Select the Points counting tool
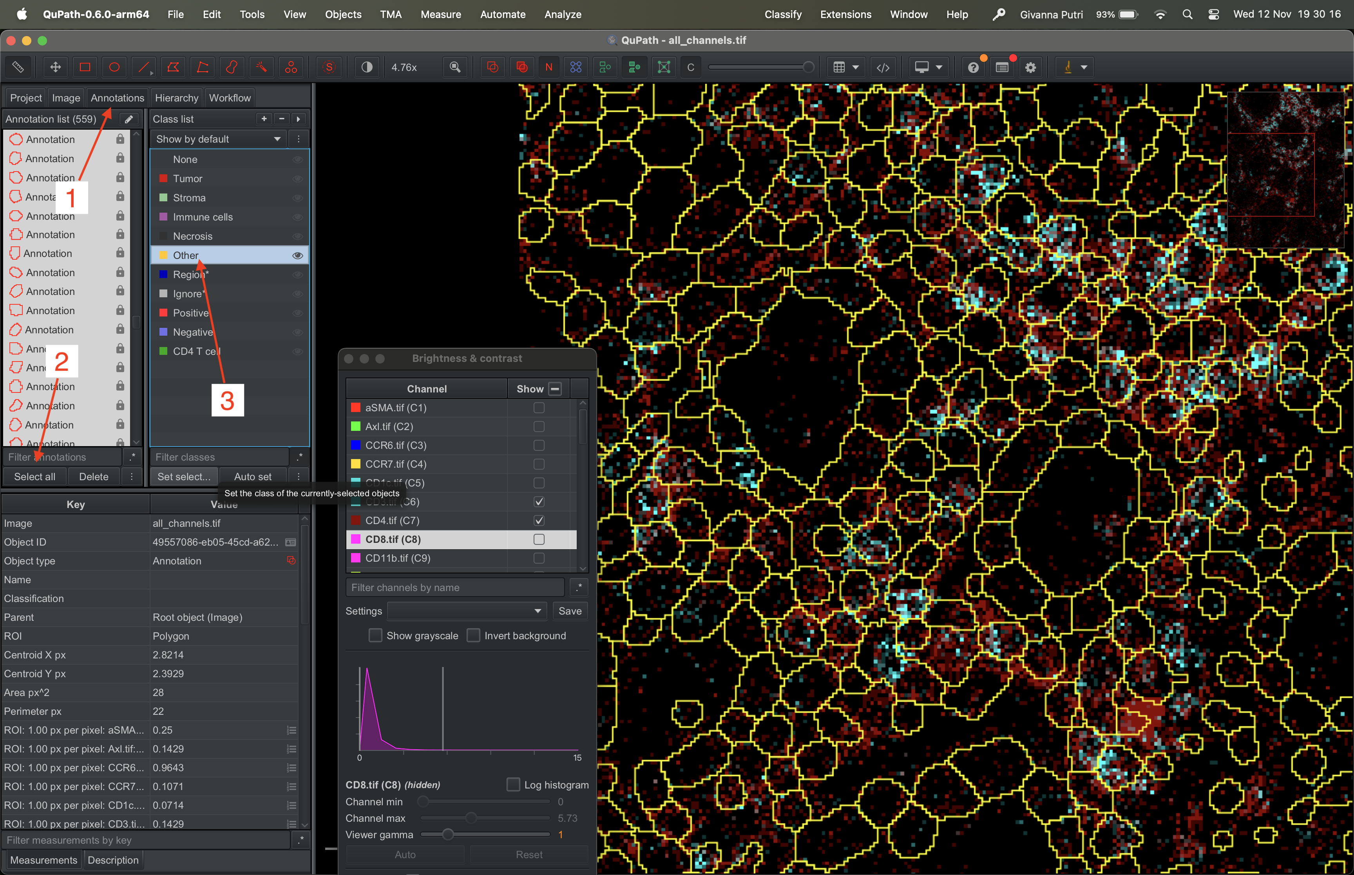 point(291,67)
